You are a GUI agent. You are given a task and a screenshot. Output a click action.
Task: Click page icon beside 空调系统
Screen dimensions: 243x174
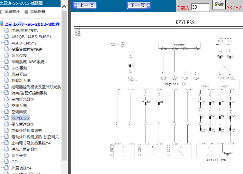point(7,105)
